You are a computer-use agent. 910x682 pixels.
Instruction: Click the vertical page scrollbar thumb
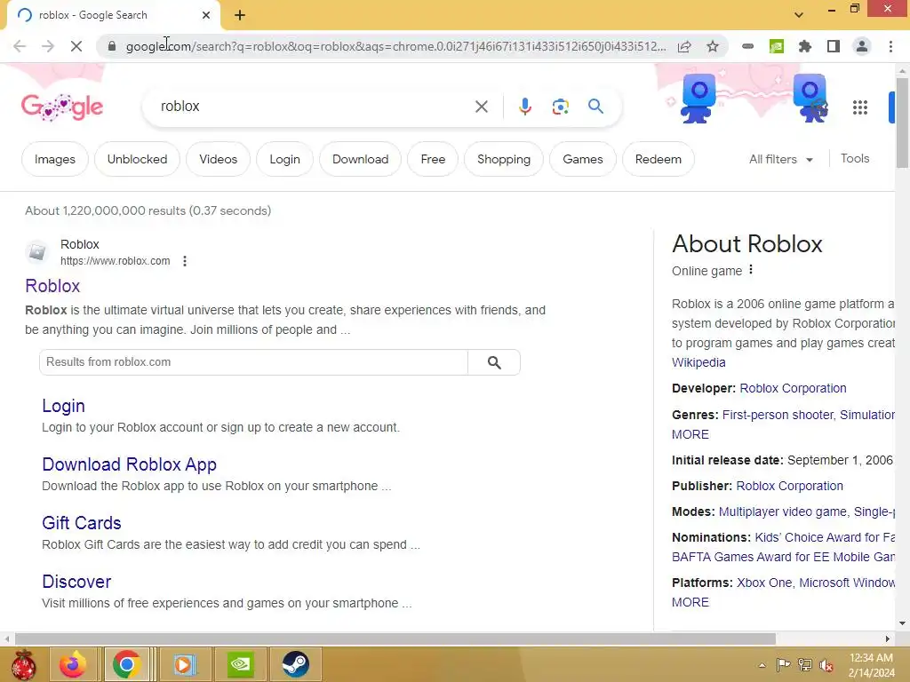click(x=902, y=123)
